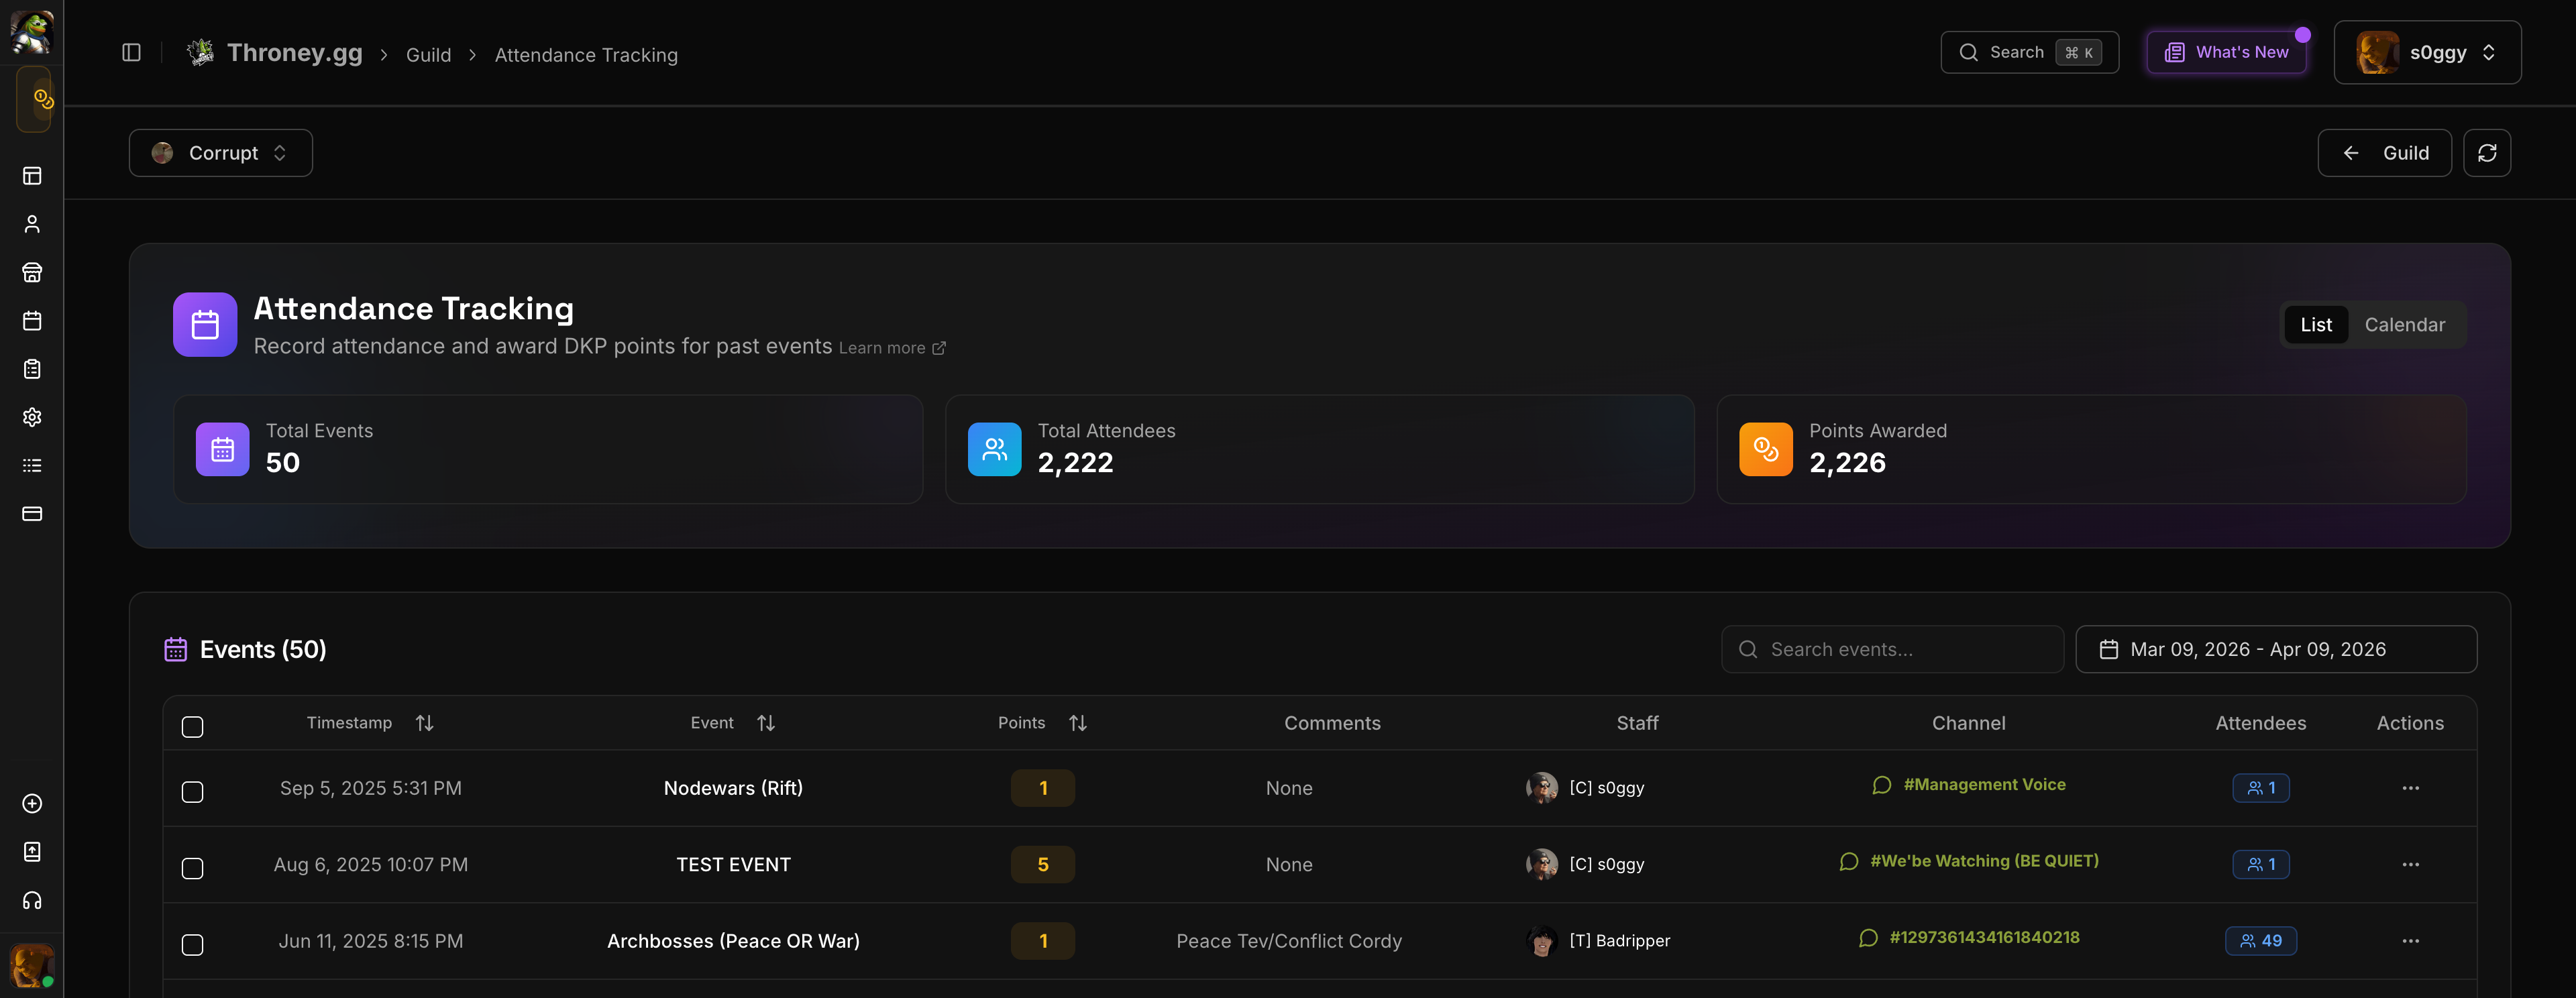Open the clipboard list icon in sidebar
Image resolution: width=2576 pixels, height=998 pixels.
point(32,369)
